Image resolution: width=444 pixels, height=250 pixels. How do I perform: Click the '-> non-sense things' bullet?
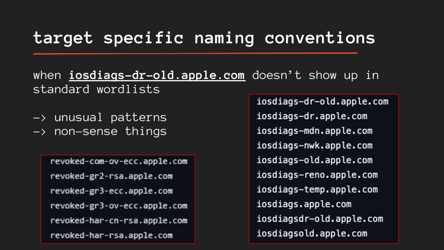click(100, 131)
